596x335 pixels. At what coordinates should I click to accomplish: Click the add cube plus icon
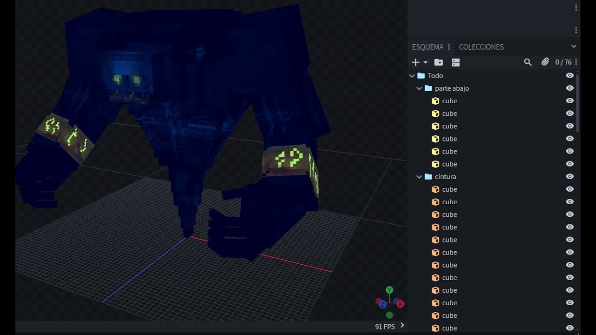(416, 62)
